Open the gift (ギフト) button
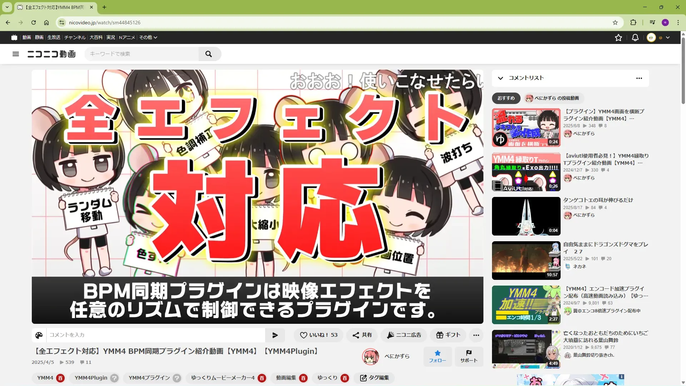This screenshot has width=686, height=386. [x=448, y=335]
